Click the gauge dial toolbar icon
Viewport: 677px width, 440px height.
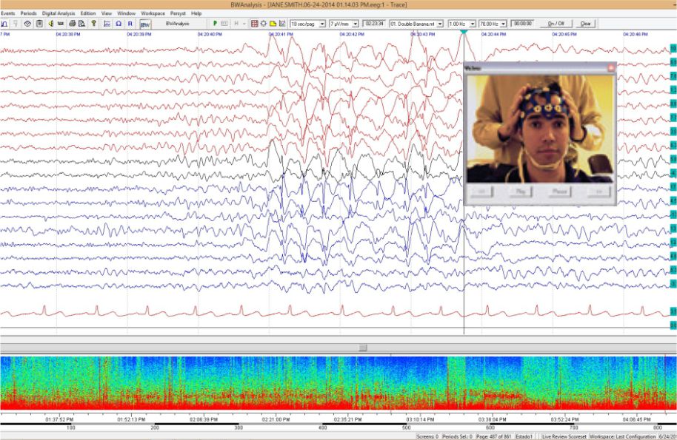click(x=27, y=24)
